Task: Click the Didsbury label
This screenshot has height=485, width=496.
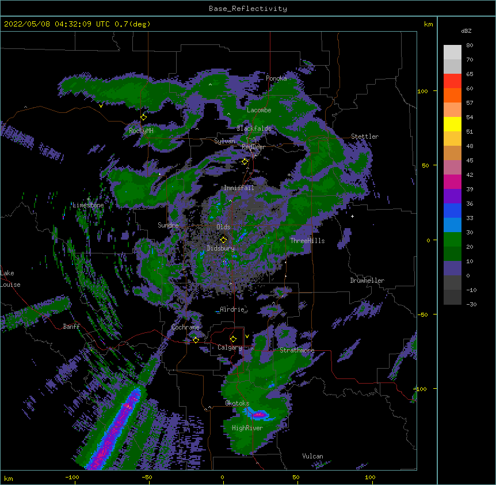Action: pos(221,248)
